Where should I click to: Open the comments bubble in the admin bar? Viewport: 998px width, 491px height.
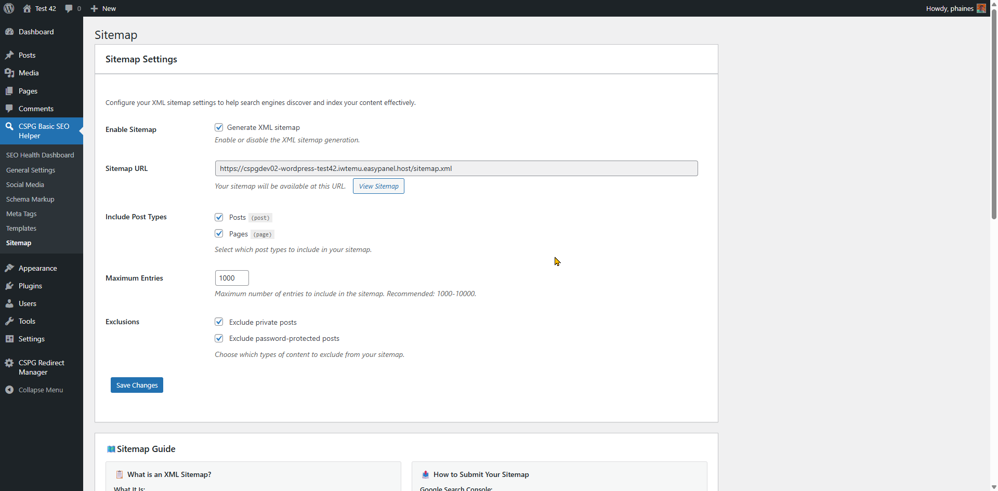pos(70,8)
